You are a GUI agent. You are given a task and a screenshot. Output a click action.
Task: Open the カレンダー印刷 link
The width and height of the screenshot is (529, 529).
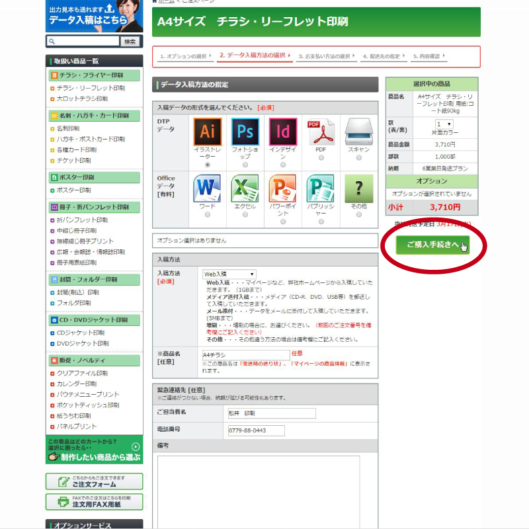coord(77,384)
